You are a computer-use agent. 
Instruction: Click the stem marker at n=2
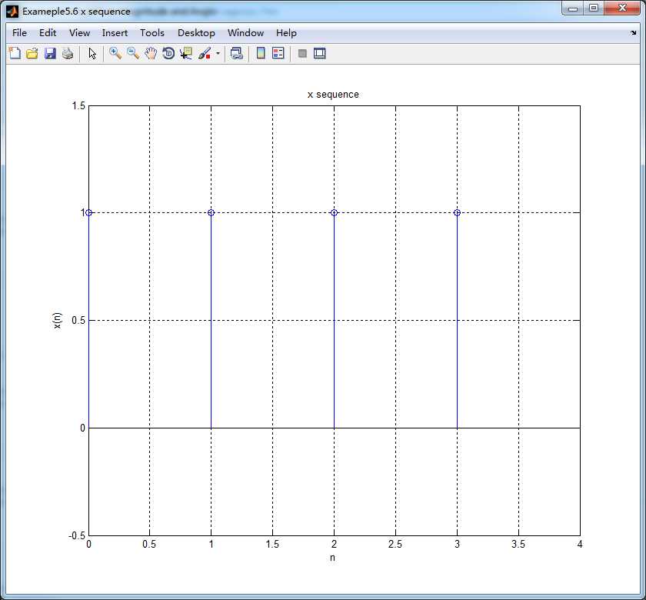tap(334, 212)
